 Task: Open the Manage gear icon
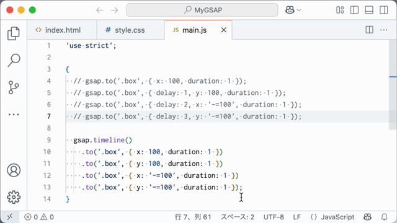(x=14, y=197)
